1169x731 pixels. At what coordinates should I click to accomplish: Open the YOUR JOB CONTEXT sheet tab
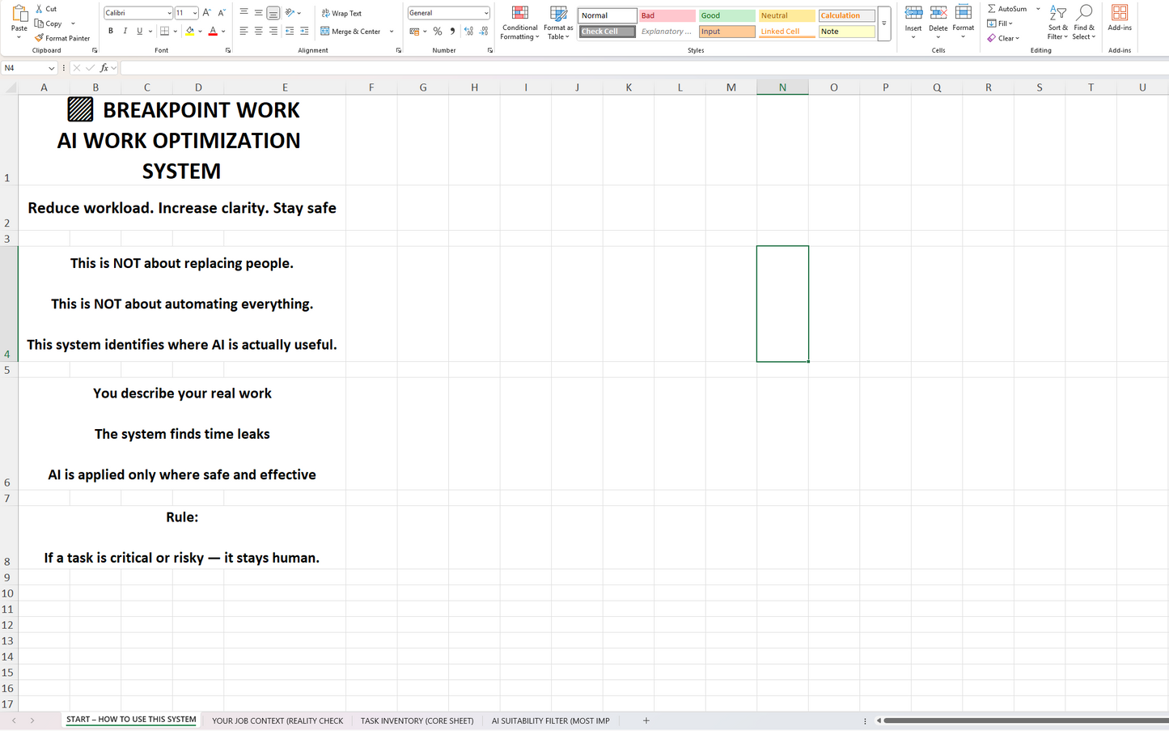pos(277,720)
